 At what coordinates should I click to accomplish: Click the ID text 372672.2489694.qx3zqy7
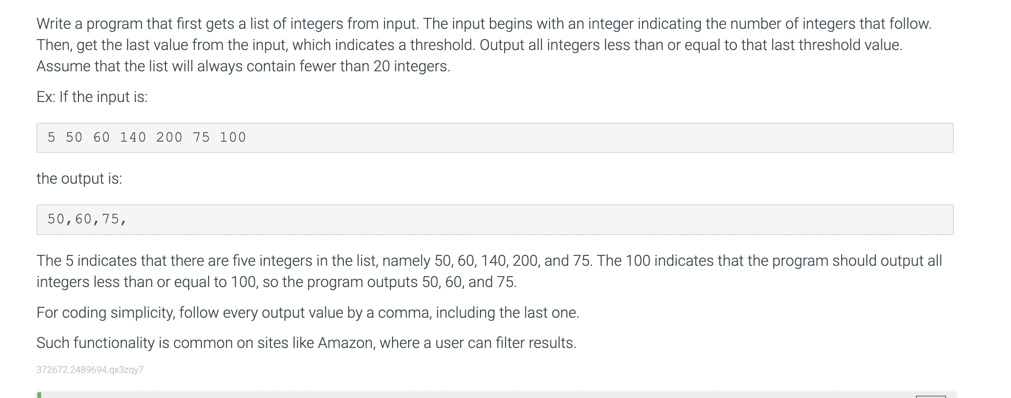pyautogui.click(x=90, y=370)
